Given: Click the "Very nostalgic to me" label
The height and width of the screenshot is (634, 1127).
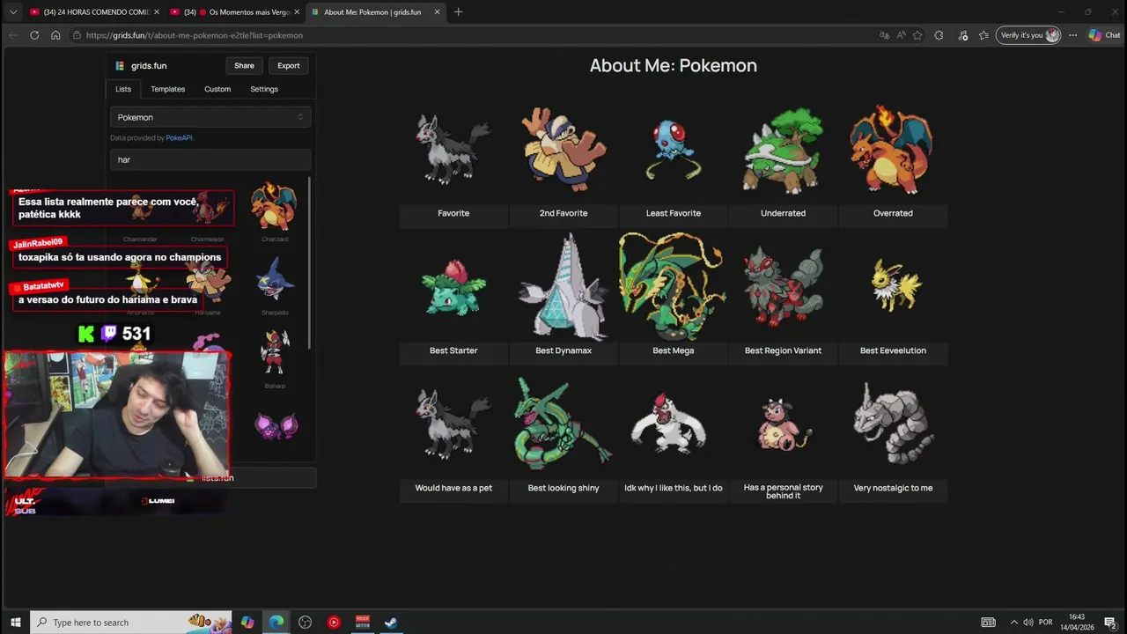Looking at the screenshot, I should (893, 488).
